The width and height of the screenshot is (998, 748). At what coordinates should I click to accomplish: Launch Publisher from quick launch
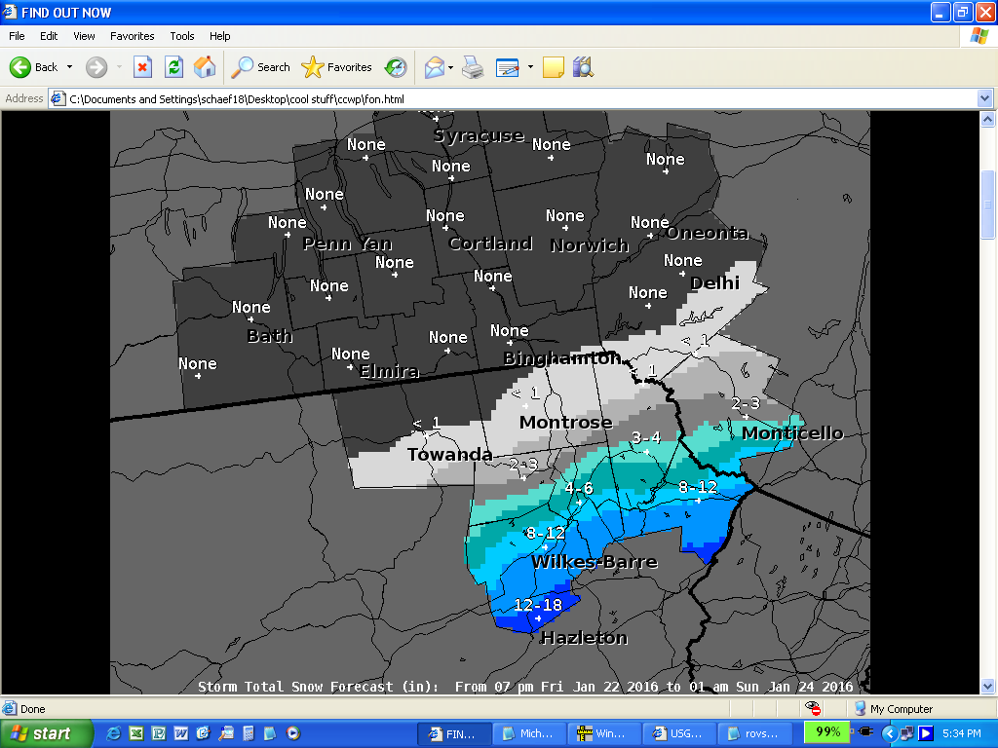tap(159, 733)
